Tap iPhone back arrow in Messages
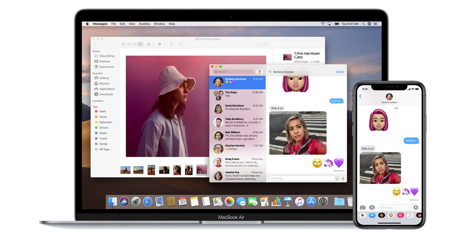The width and height of the screenshot is (470, 234). click(360, 96)
